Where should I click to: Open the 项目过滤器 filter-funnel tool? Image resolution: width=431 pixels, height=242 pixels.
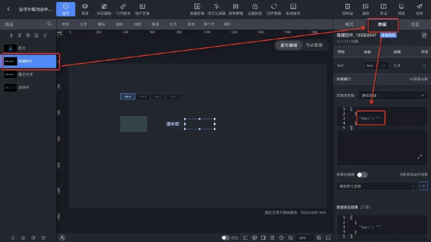point(216,9)
